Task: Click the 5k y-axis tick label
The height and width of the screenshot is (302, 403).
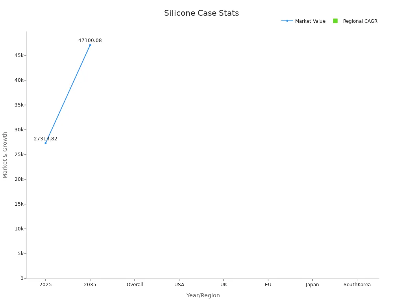Action: tap(20, 254)
